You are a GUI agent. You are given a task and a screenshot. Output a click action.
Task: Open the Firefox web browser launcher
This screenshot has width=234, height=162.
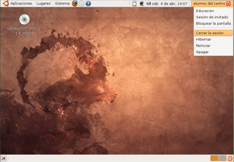click(x=75, y=3)
